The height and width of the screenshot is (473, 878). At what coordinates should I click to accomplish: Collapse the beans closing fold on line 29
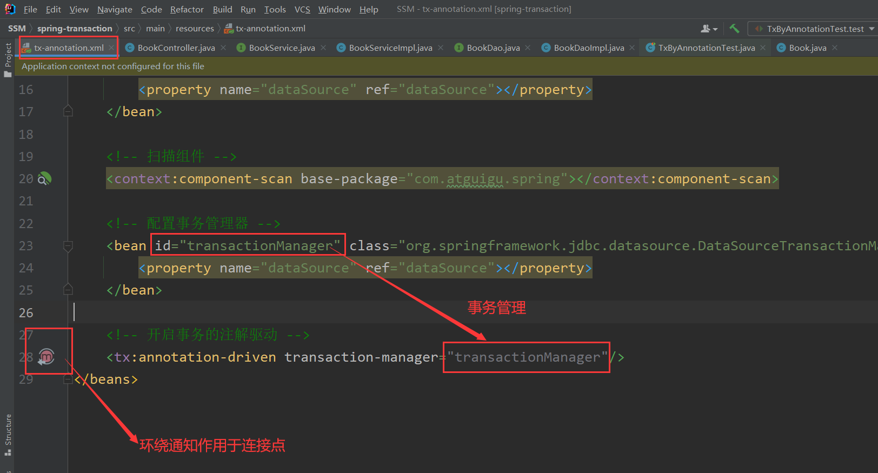point(68,379)
